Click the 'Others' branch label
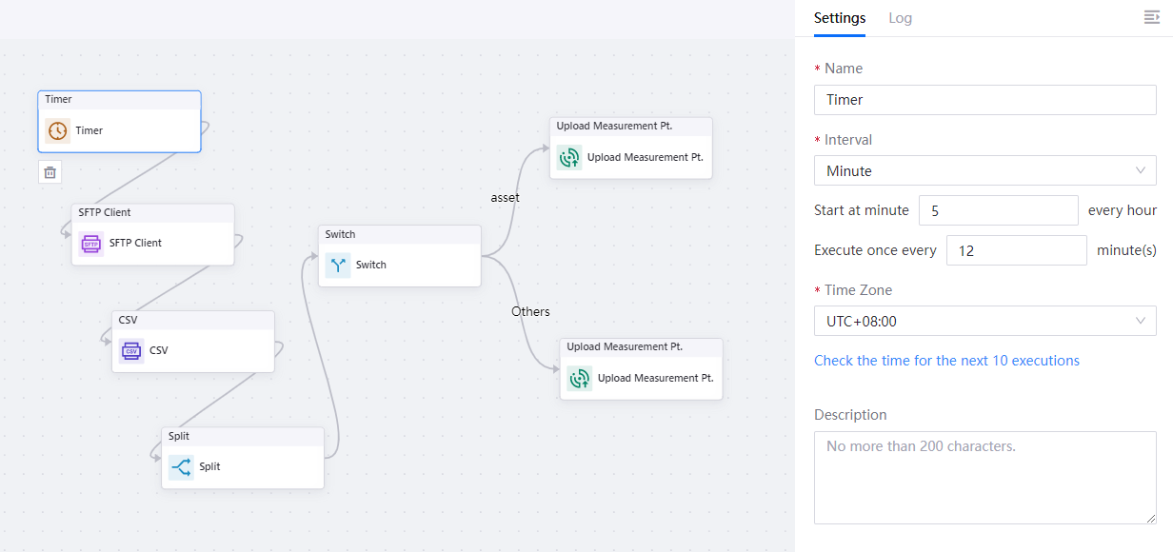 (x=530, y=311)
